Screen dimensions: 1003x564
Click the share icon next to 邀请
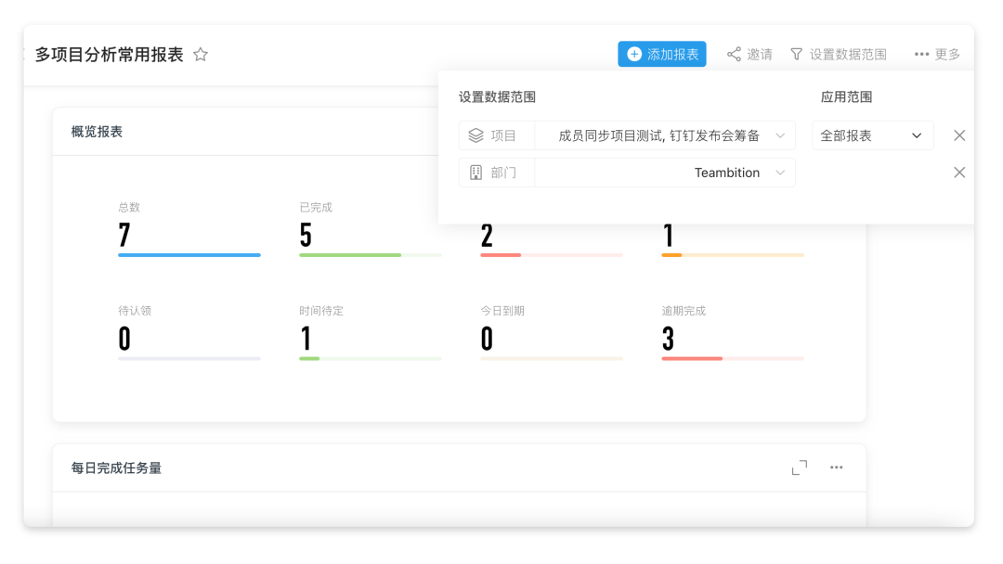(734, 55)
